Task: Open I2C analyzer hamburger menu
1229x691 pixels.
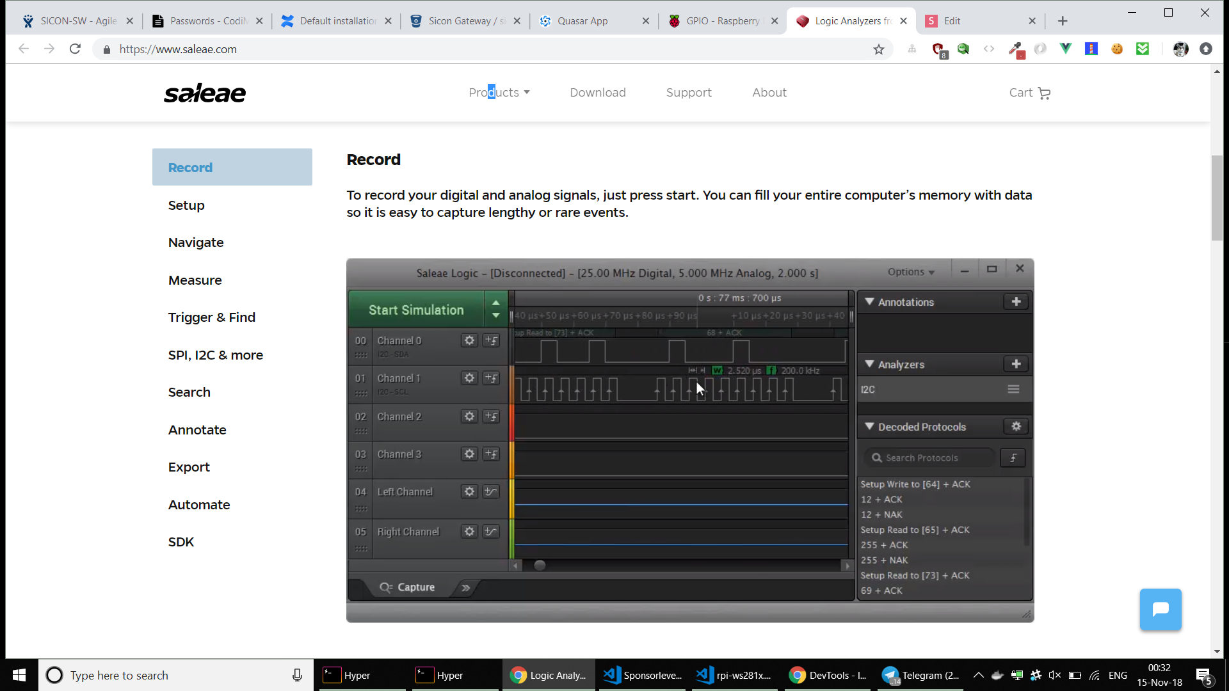Action: pos(1013,389)
